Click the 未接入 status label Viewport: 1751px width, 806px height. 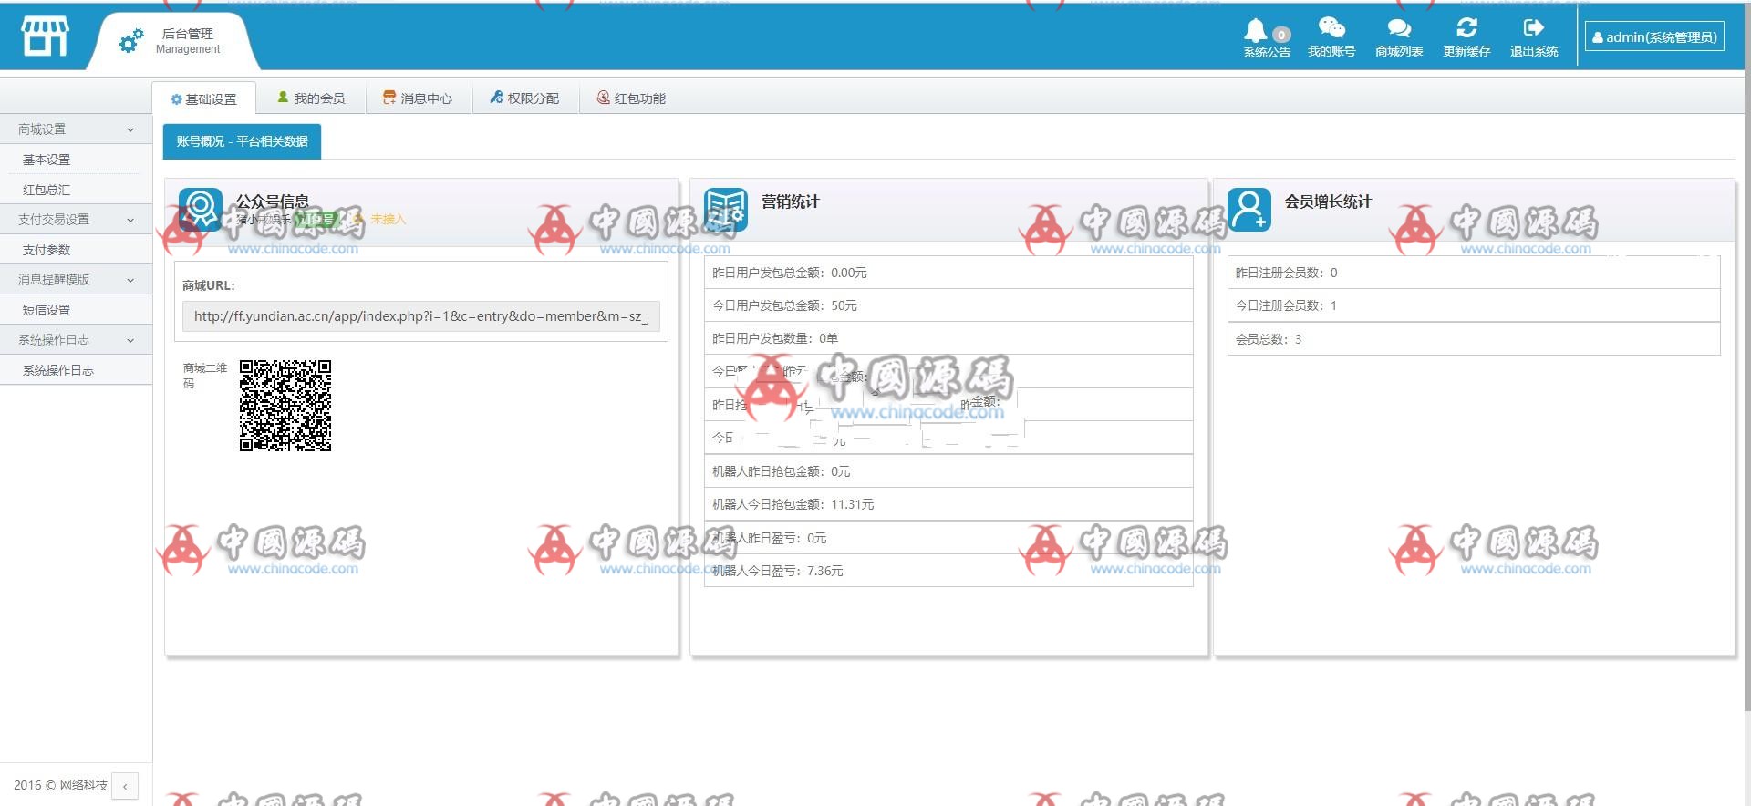tap(388, 220)
